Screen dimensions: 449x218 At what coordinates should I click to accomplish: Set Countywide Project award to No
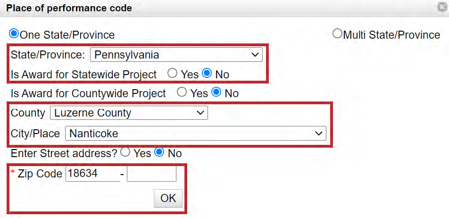(x=216, y=92)
